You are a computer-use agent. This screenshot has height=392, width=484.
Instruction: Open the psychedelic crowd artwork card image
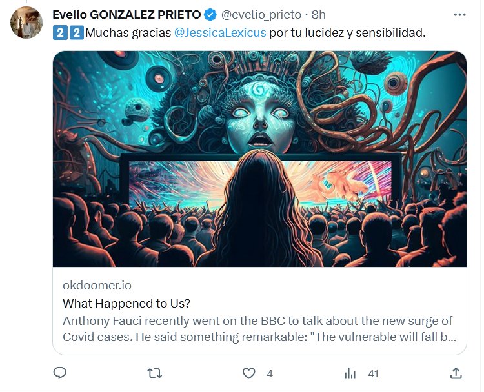pos(259,159)
